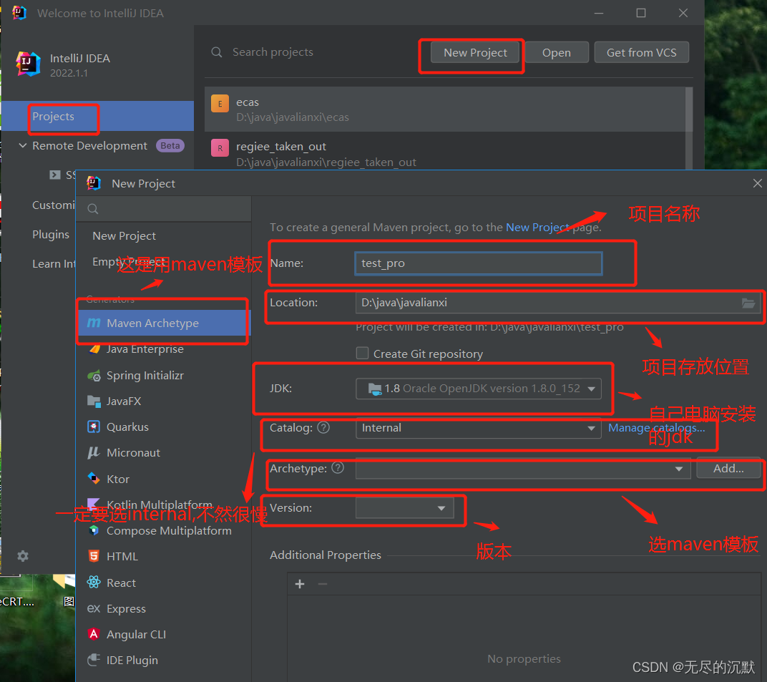Click the IDE Plugin plug icon
767x682 pixels.
pyautogui.click(x=94, y=660)
